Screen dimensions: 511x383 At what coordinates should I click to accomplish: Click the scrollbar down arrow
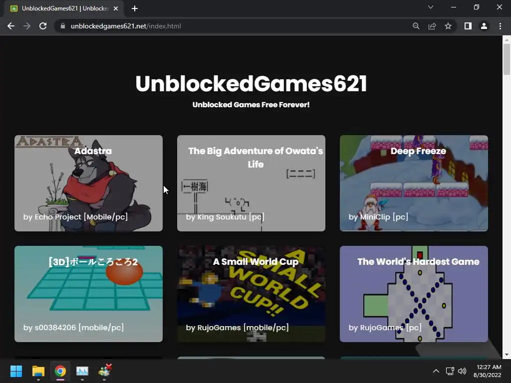click(x=507, y=355)
